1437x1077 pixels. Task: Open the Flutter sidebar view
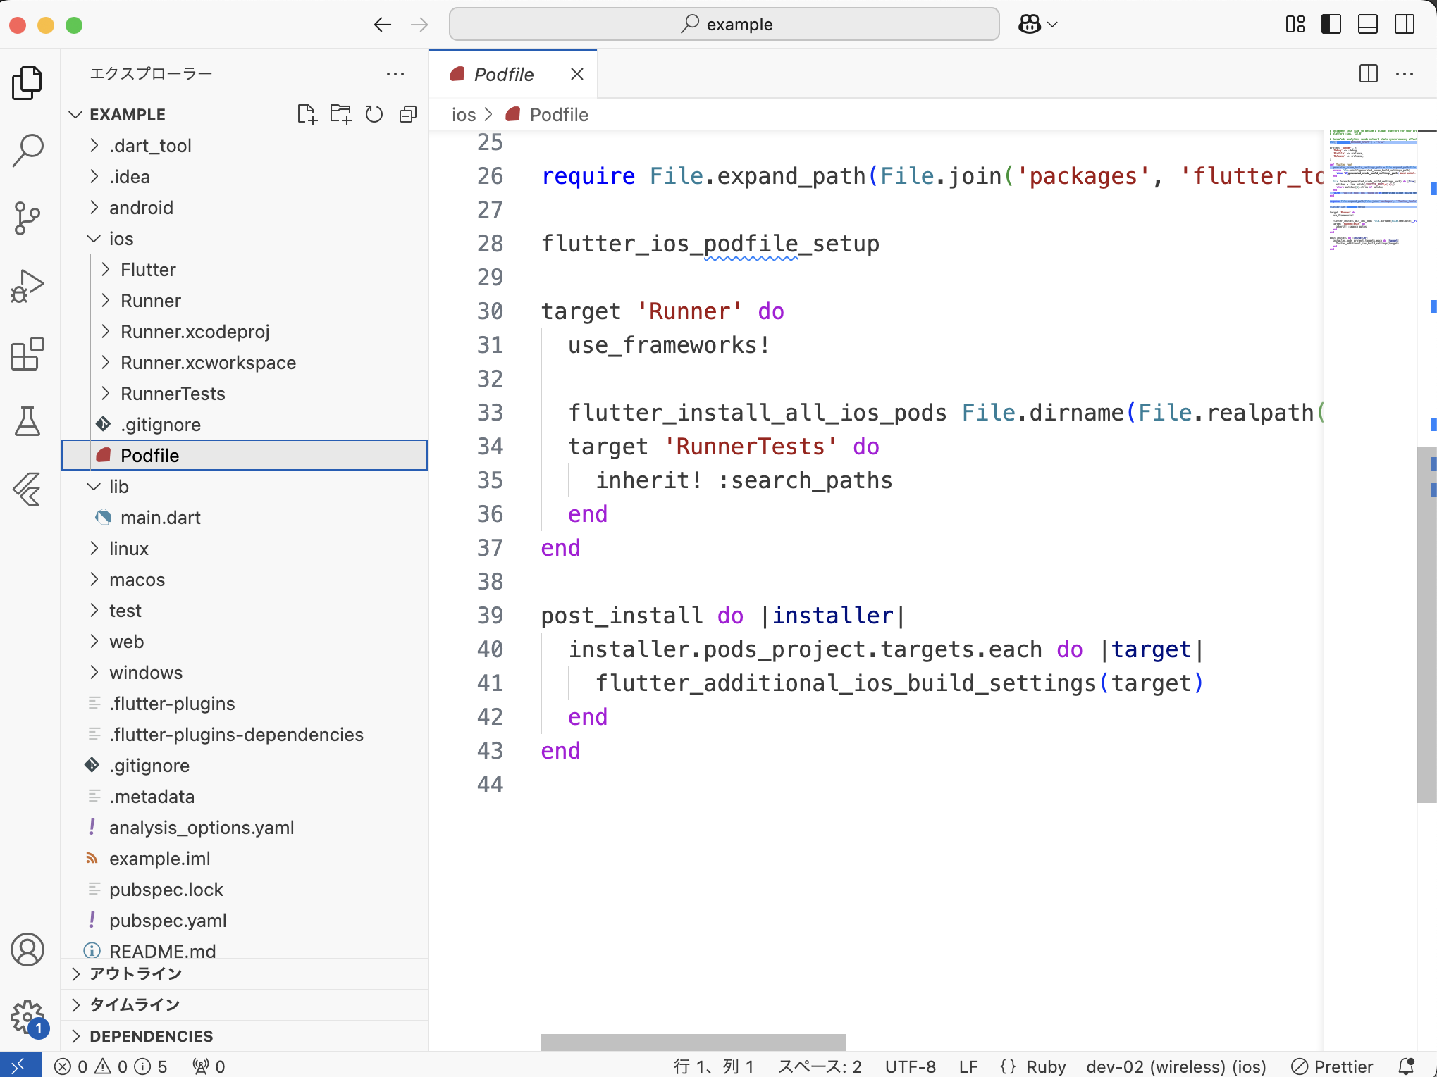pyautogui.click(x=27, y=489)
